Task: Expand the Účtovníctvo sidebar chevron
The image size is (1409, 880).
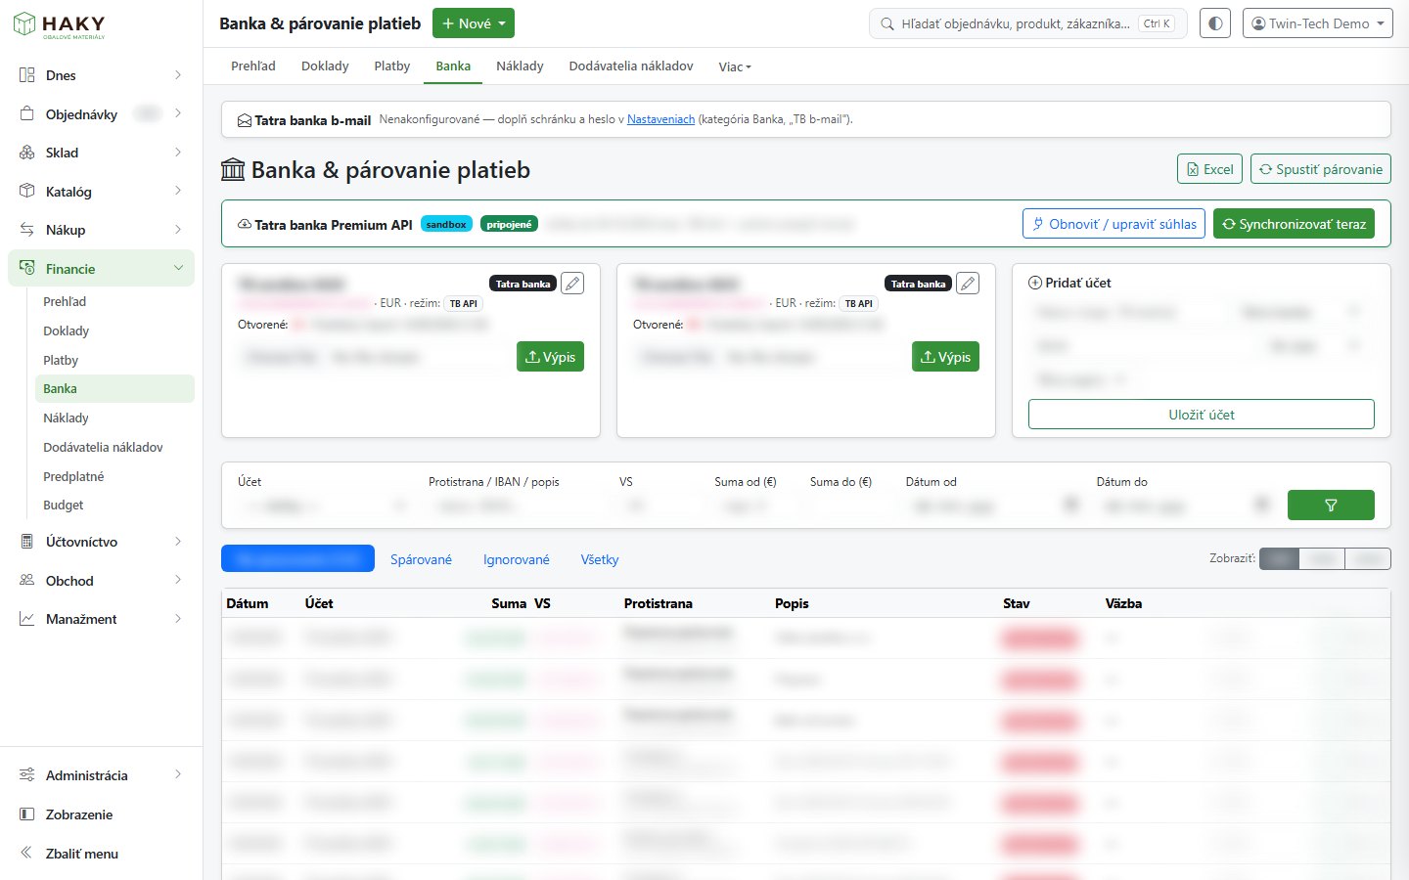Action: point(178,541)
